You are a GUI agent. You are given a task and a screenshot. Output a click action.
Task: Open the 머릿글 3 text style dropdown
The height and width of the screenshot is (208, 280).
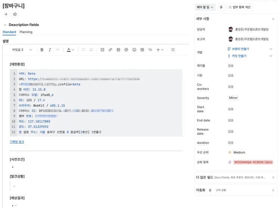pos(22,50)
